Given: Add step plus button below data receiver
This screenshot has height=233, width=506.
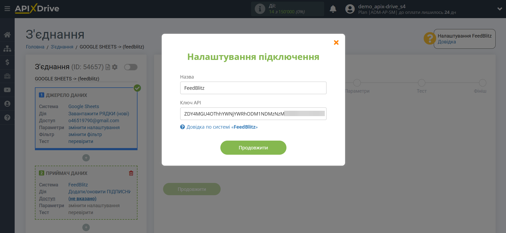Looking at the screenshot, I should click(x=86, y=227).
